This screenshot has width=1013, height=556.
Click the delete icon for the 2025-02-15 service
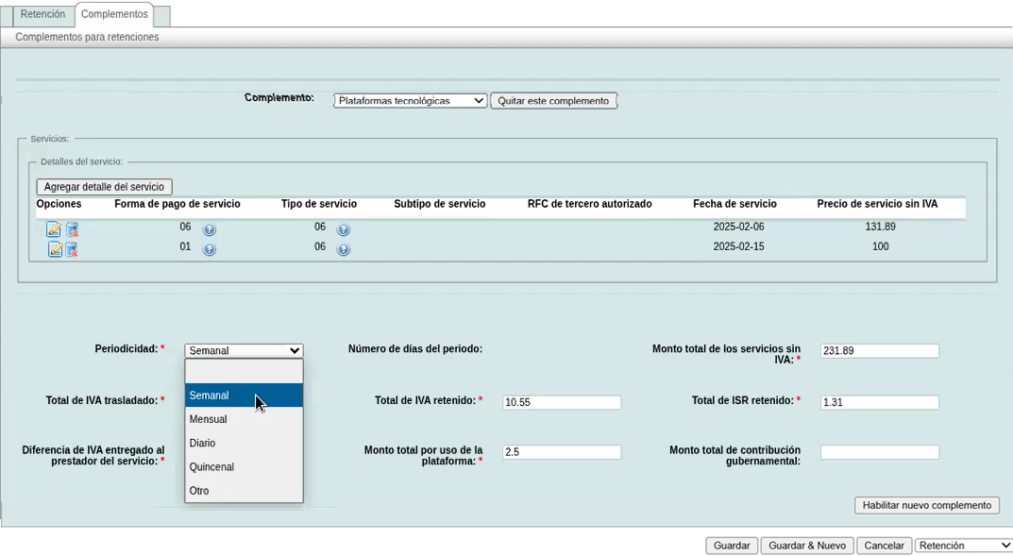[x=71, y=249]
